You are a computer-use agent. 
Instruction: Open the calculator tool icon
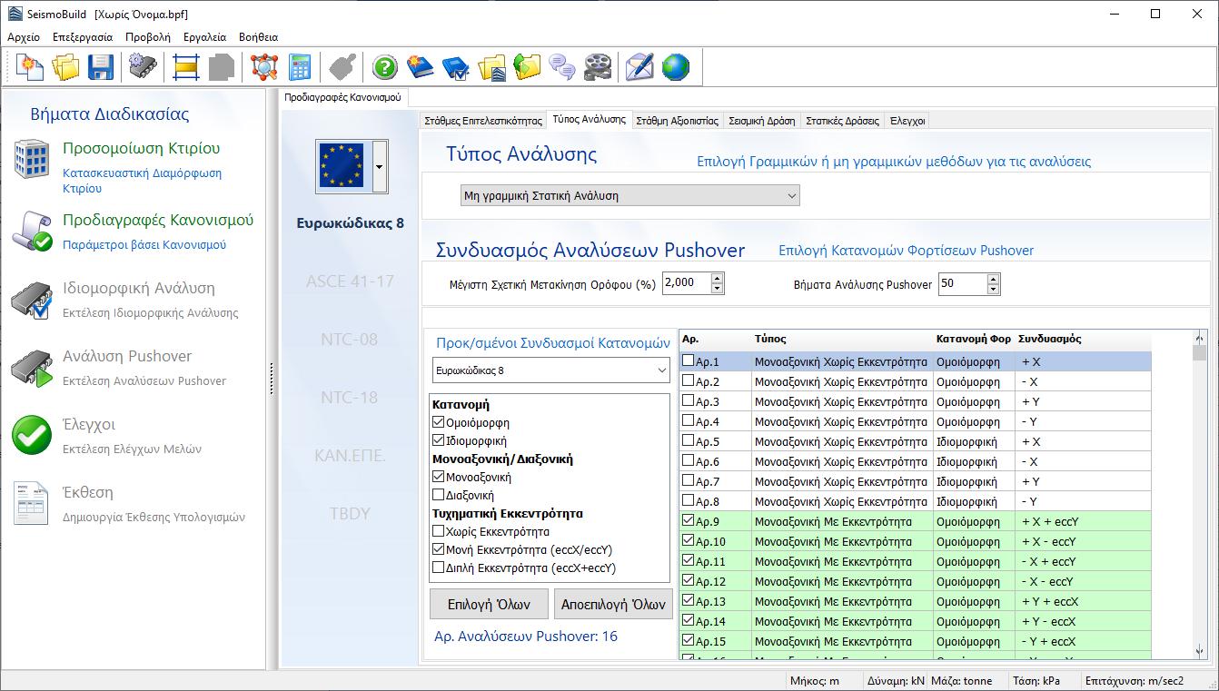click(300, 67)
